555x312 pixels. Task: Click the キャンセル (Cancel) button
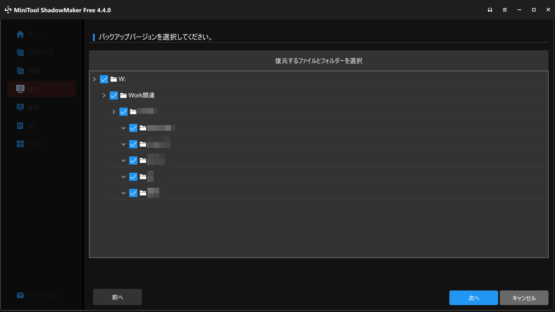524,298
